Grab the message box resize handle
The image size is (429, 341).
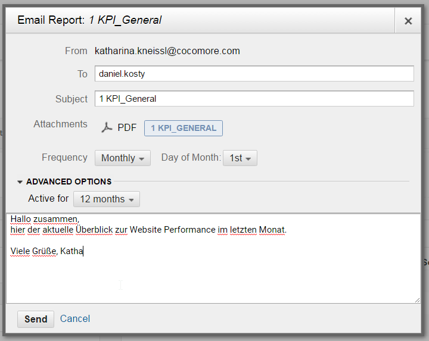(417, 301)
